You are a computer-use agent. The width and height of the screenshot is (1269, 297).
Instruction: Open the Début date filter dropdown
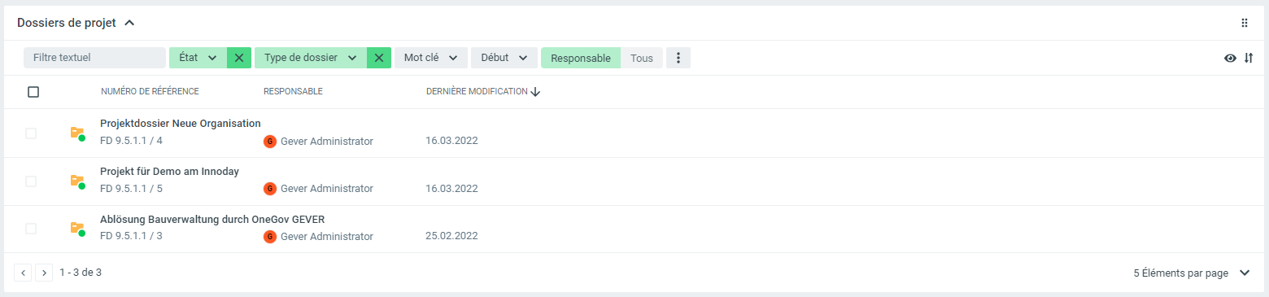click(504, 58)
